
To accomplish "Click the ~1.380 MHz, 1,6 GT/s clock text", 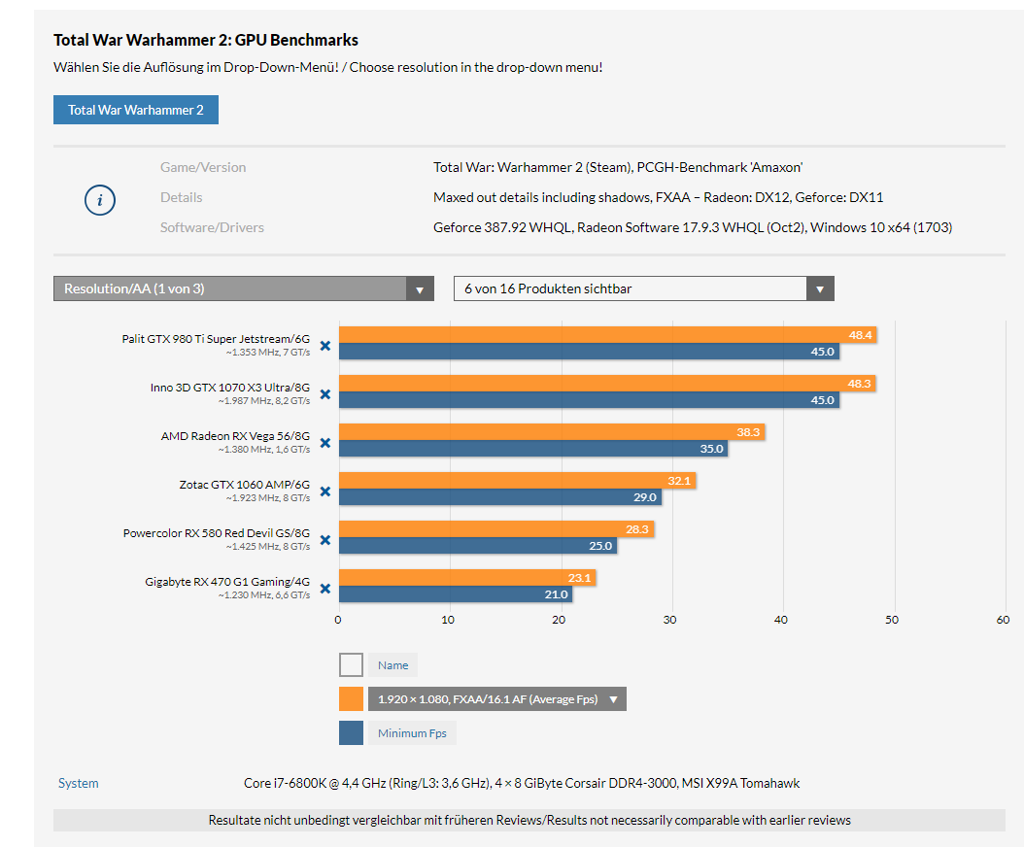I will point(264,450).
